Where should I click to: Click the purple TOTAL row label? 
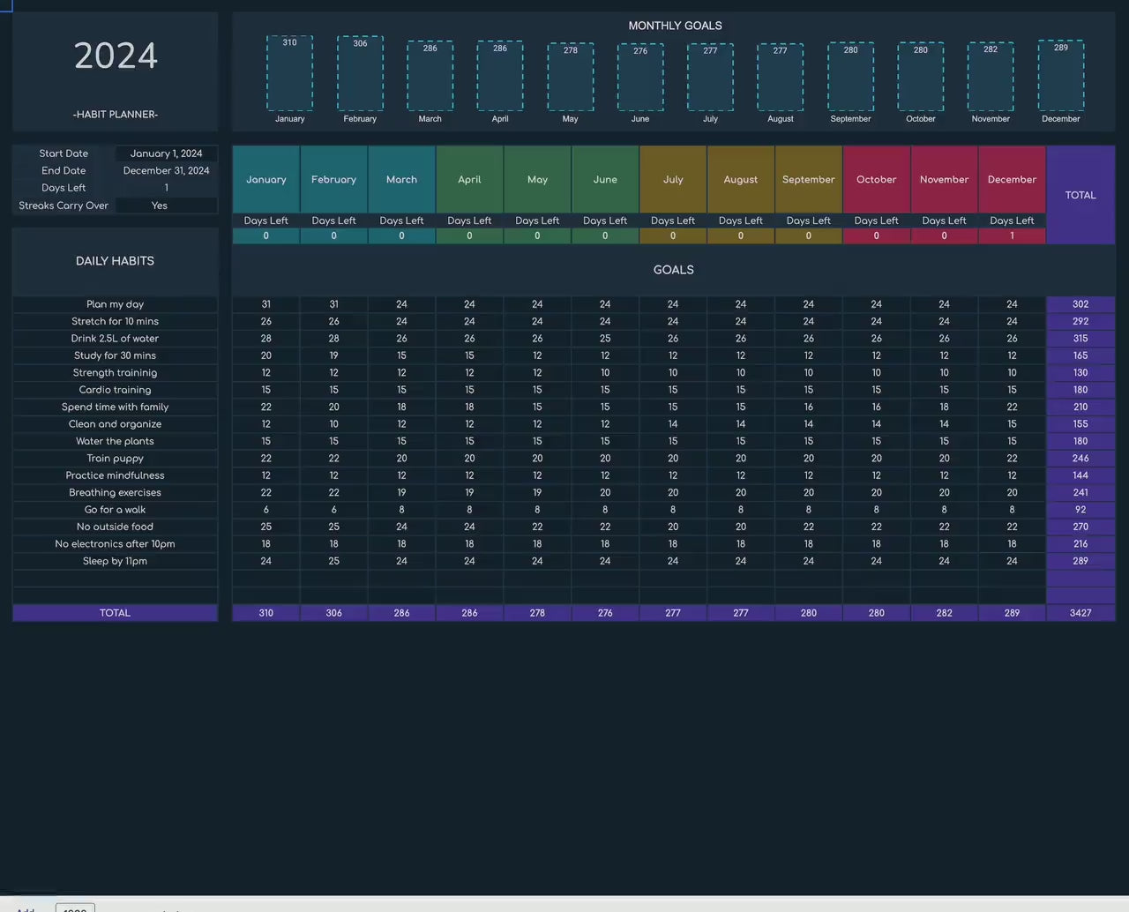(x=116, y=613)
